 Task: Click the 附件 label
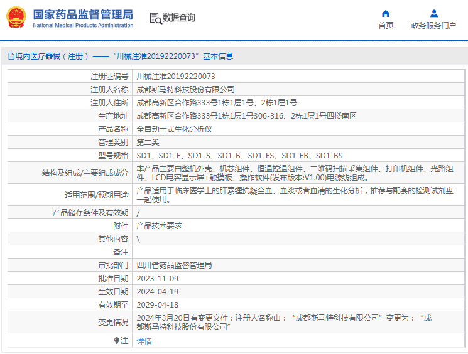[x=121, y=226]
